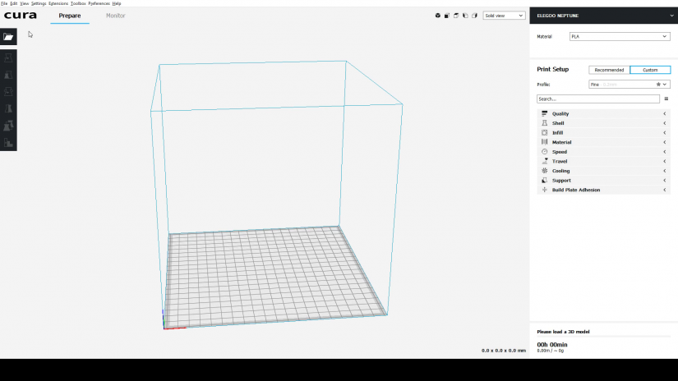Select the Per Model Settings tool

click(x=8, y=126)
